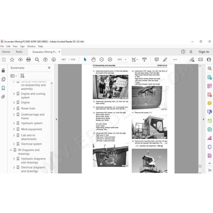Open more tools ellipsis menu
The height and width of the screenshot is (213, 213).
click(175, 60)
